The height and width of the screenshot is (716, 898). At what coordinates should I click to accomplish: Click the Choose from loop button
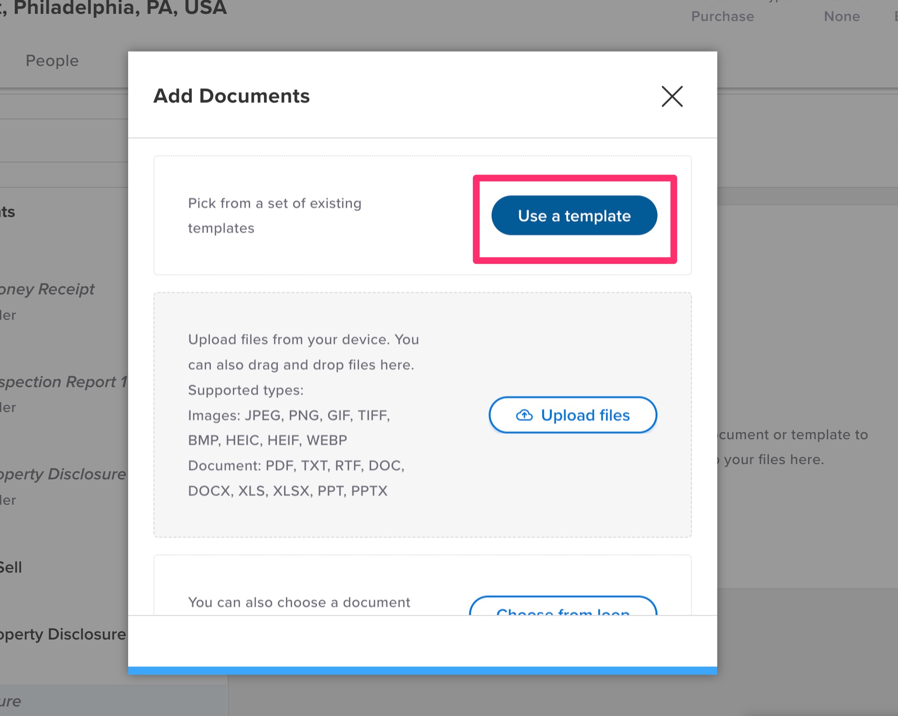pyautogui.click(x=562, y=611)
